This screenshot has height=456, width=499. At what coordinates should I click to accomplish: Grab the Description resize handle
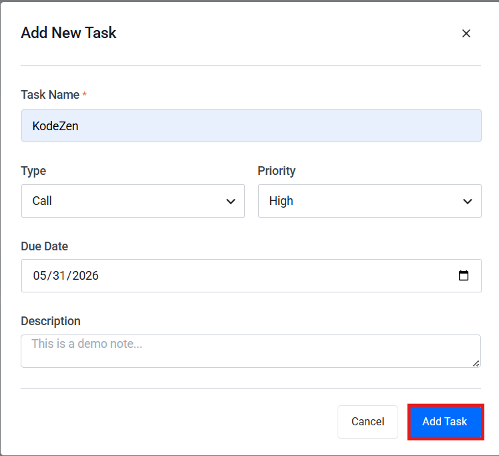click(476, 363)
